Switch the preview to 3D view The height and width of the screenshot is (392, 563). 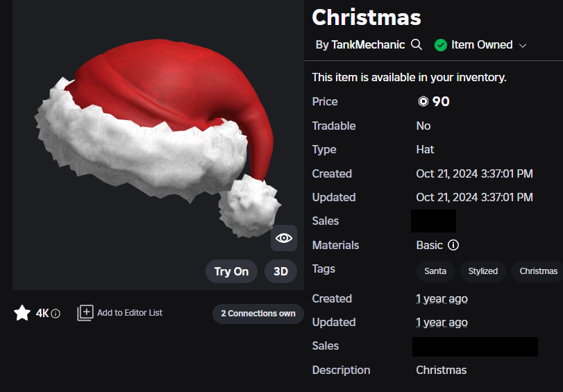pyautogui.click(x=280, y=271)
